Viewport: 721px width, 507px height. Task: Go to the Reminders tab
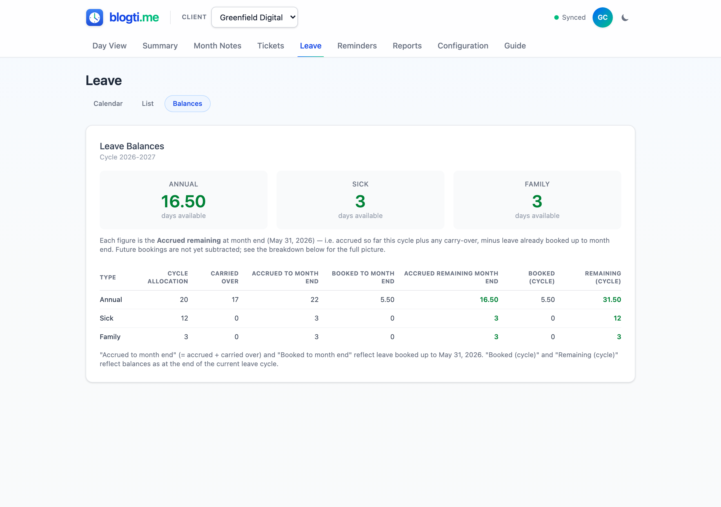tap(357, 46)
